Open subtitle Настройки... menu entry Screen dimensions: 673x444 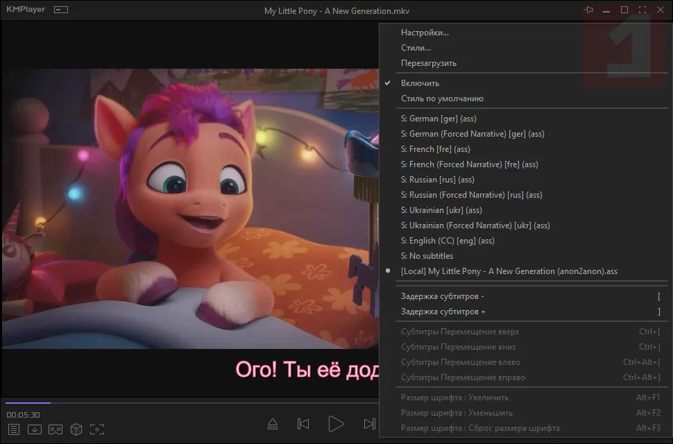tap(524, 33)
